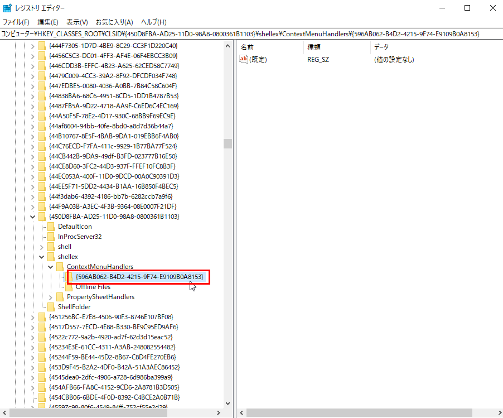Select the {44EC053A-400F-11D0-9DCD-00A0C90391D3} key
Image resolution: width=503 pixels, height=418 pixels.
pos(114,176)
